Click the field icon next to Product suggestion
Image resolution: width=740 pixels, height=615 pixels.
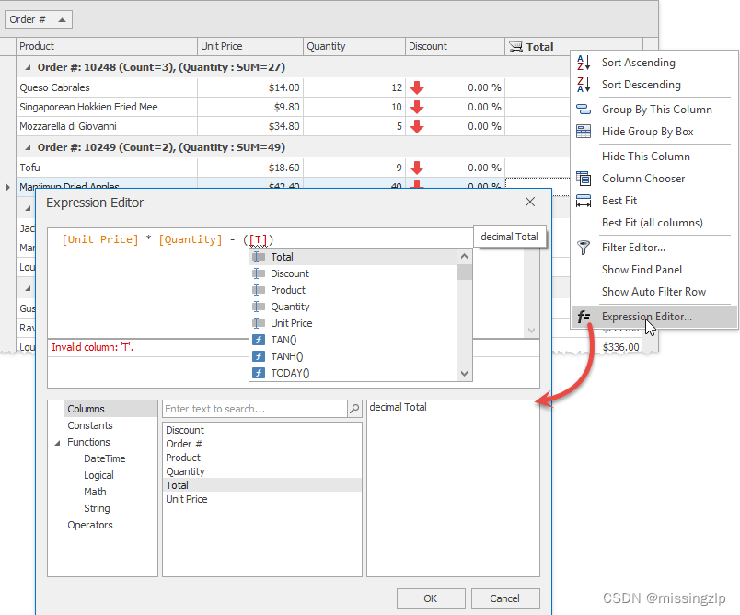259,290
